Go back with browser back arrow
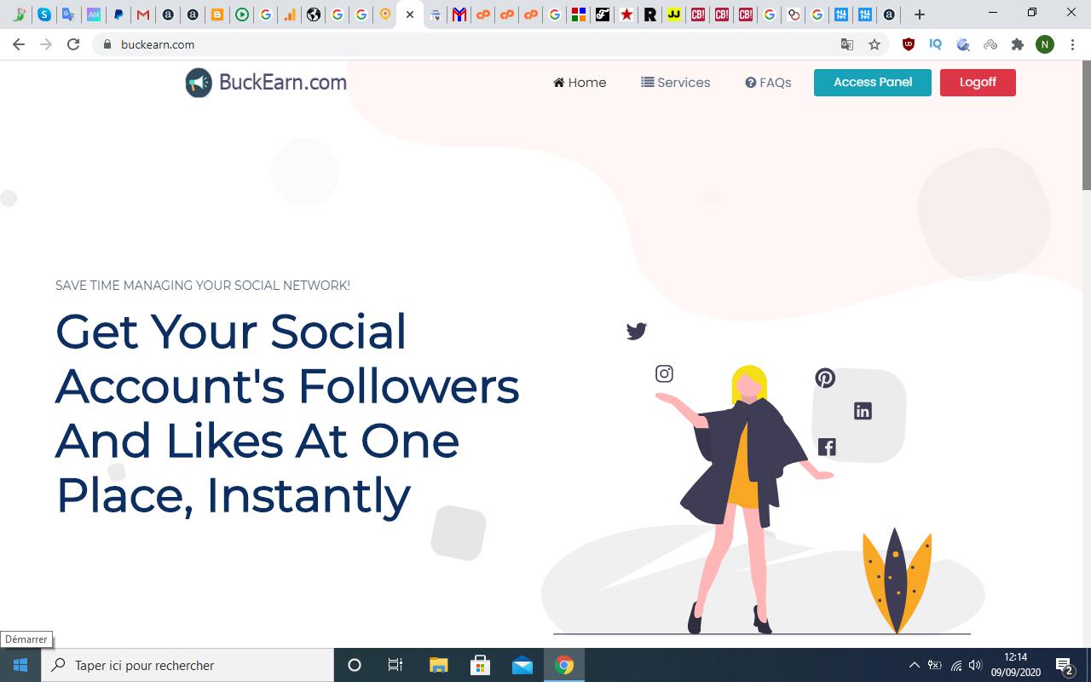The width and height of the screenshot is (1091, 682). click(x=19, y=44)
